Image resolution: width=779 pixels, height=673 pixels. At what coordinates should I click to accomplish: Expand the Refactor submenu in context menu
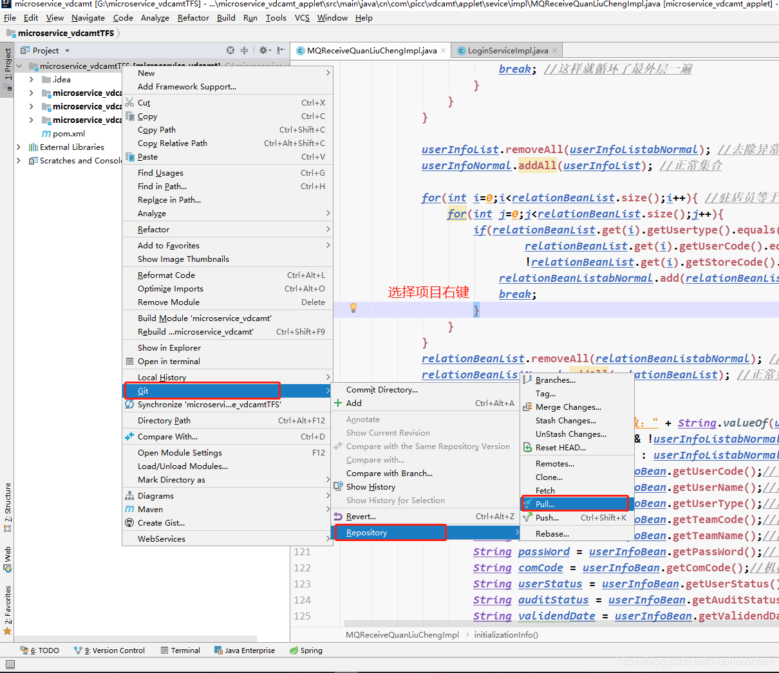(328, 230)
